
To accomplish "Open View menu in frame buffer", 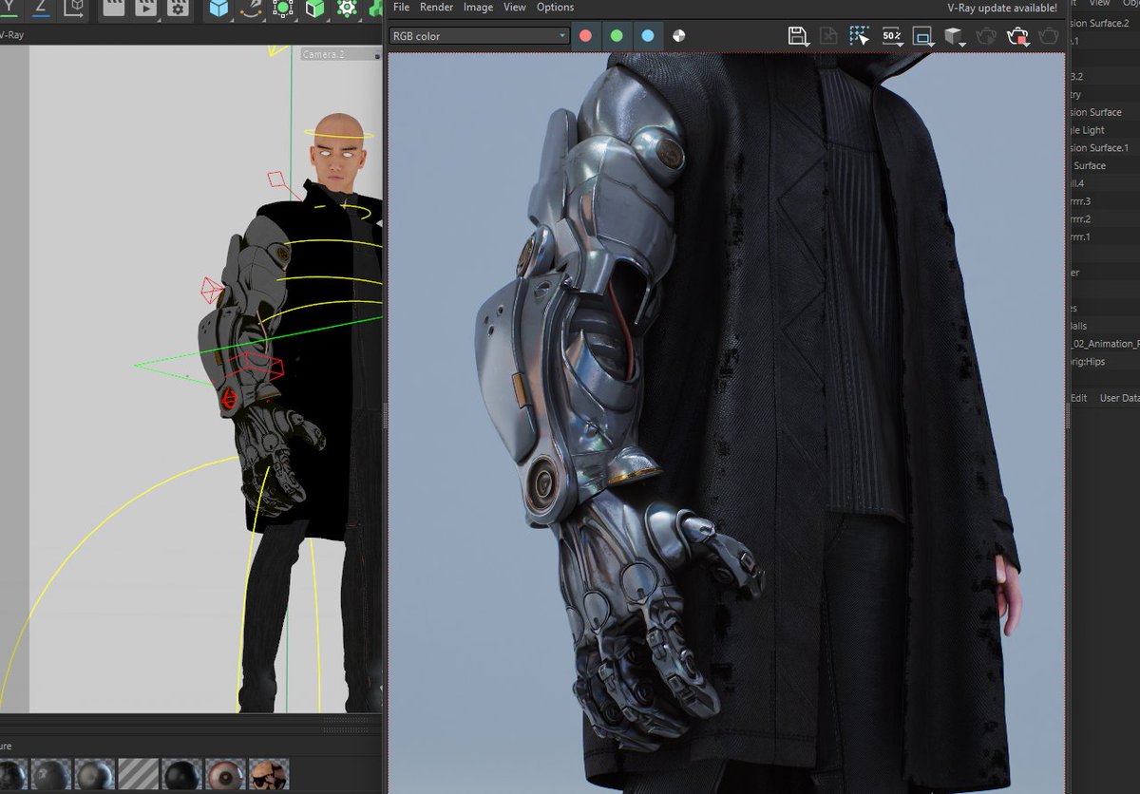I will pyautogui.click(x=515, y=7).
